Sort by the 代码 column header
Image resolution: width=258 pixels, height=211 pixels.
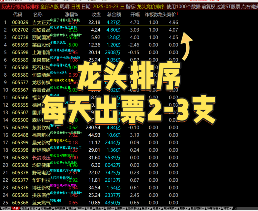(18, 14)
